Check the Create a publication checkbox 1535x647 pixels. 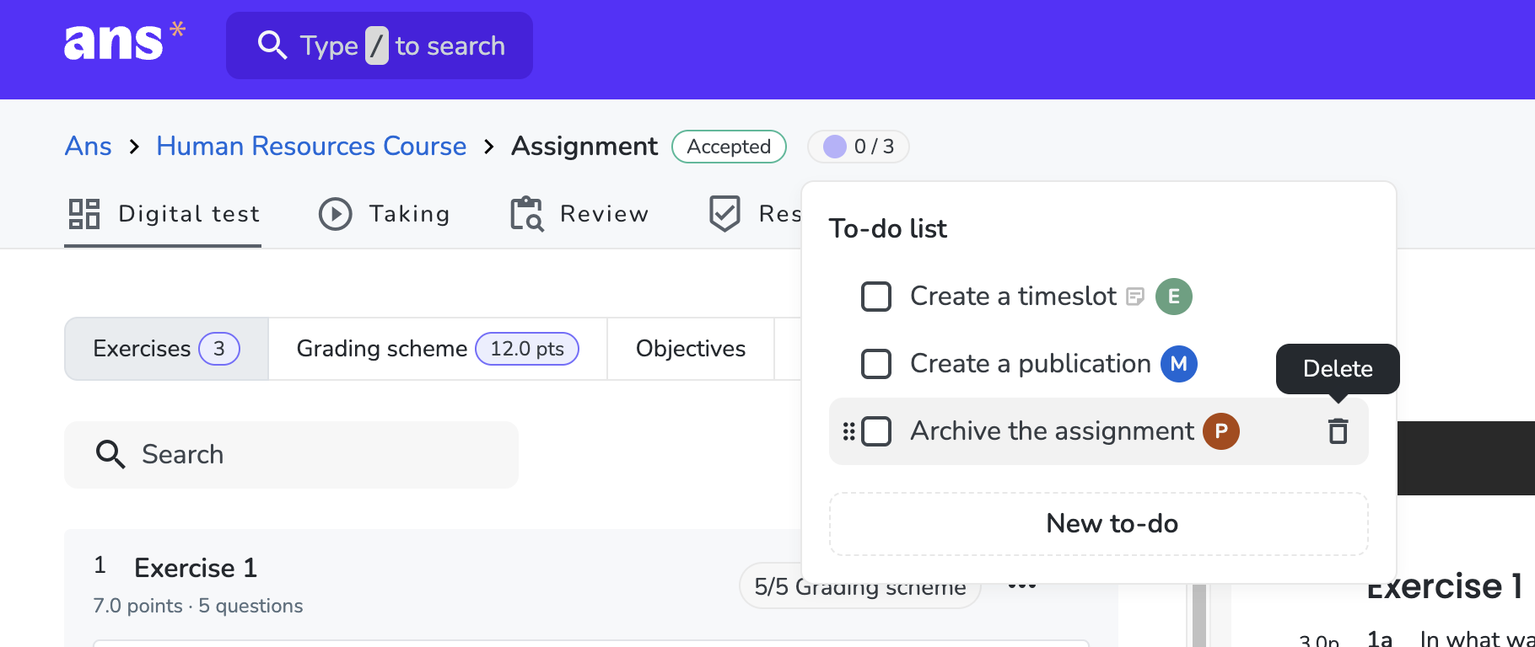tap(876, 364)
